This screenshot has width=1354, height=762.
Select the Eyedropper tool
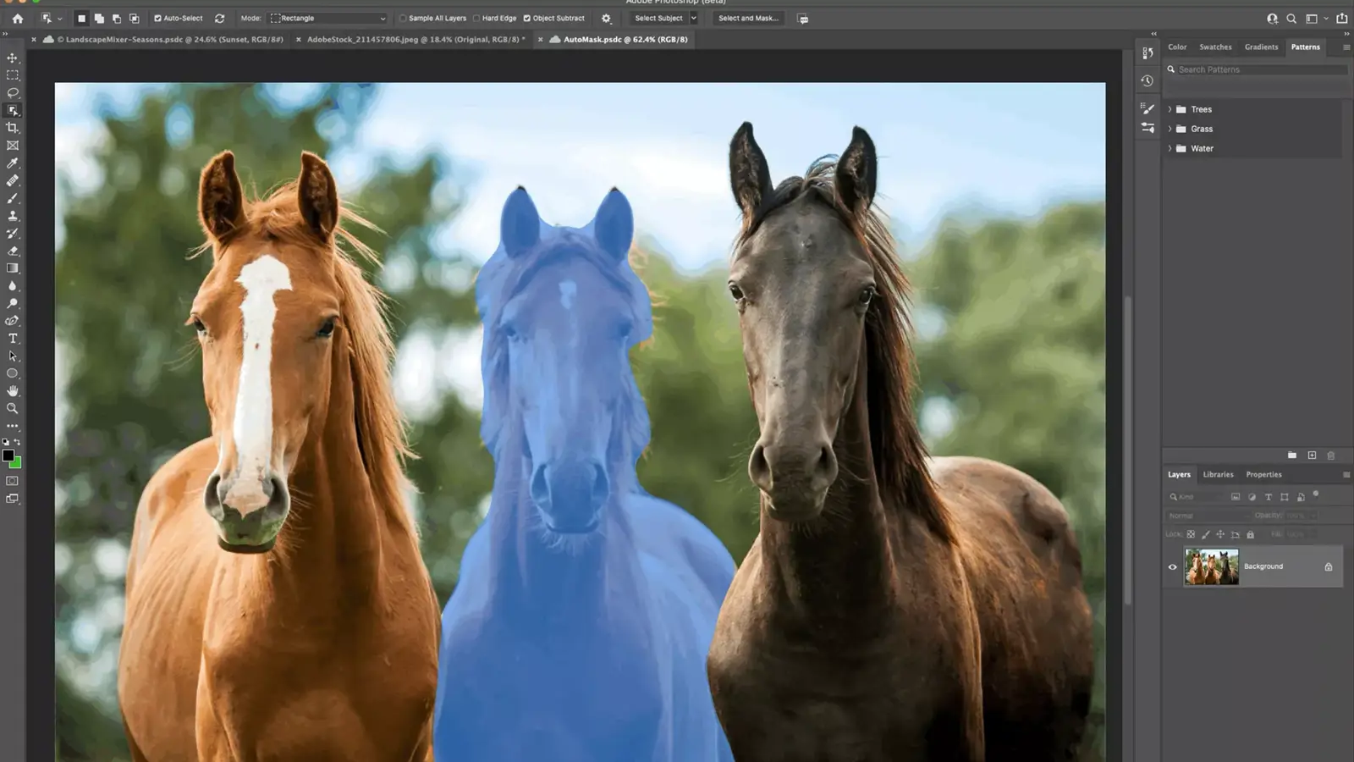pos(13,163)
